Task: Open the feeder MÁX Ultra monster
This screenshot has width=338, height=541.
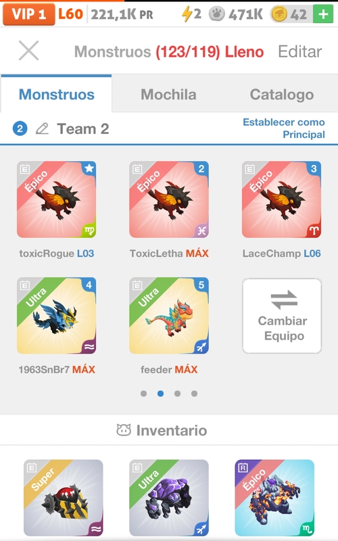Action: 169,316
